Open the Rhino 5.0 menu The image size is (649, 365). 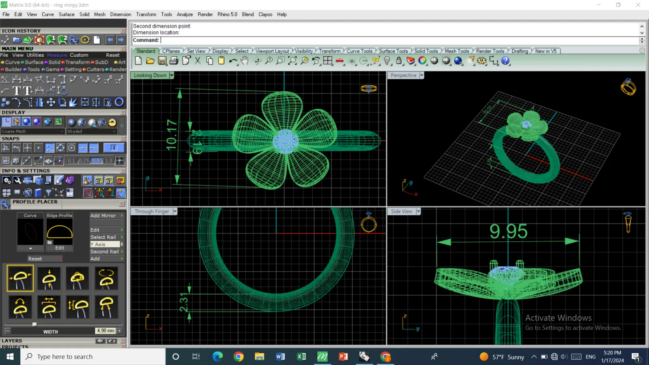(x=227, y=14)
